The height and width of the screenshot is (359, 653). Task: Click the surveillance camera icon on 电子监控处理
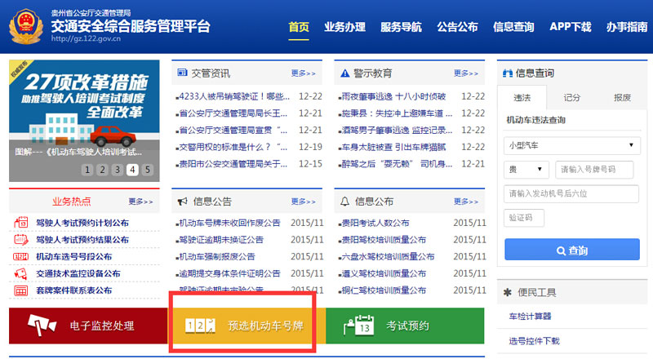click(42, 326)
